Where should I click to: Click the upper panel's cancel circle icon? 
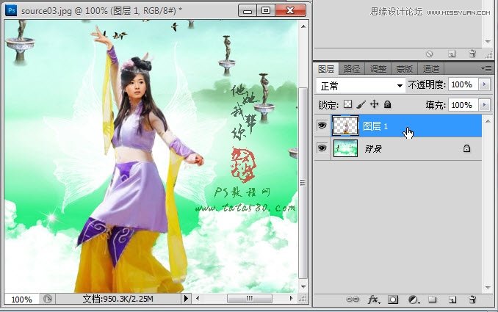[430, 54]
